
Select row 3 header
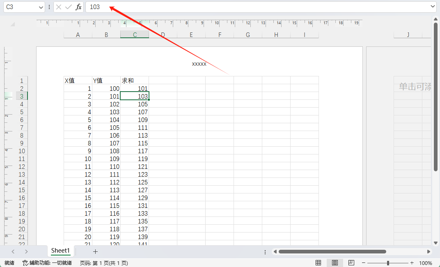pyautogui.click(x=22, y=96)
